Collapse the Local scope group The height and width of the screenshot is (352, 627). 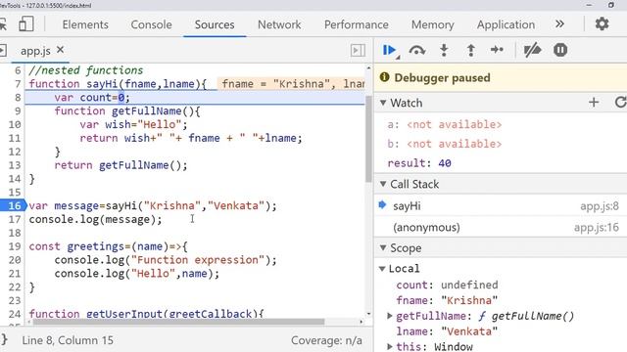(x=382, y=269)
